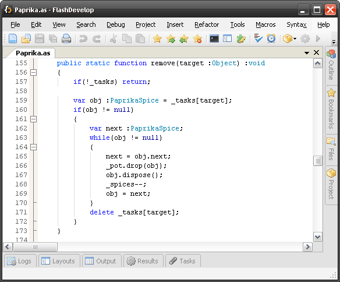Screen dimensions: 340x282
Task: Click the Save floppy disk icon
Action: coord(40,39)
